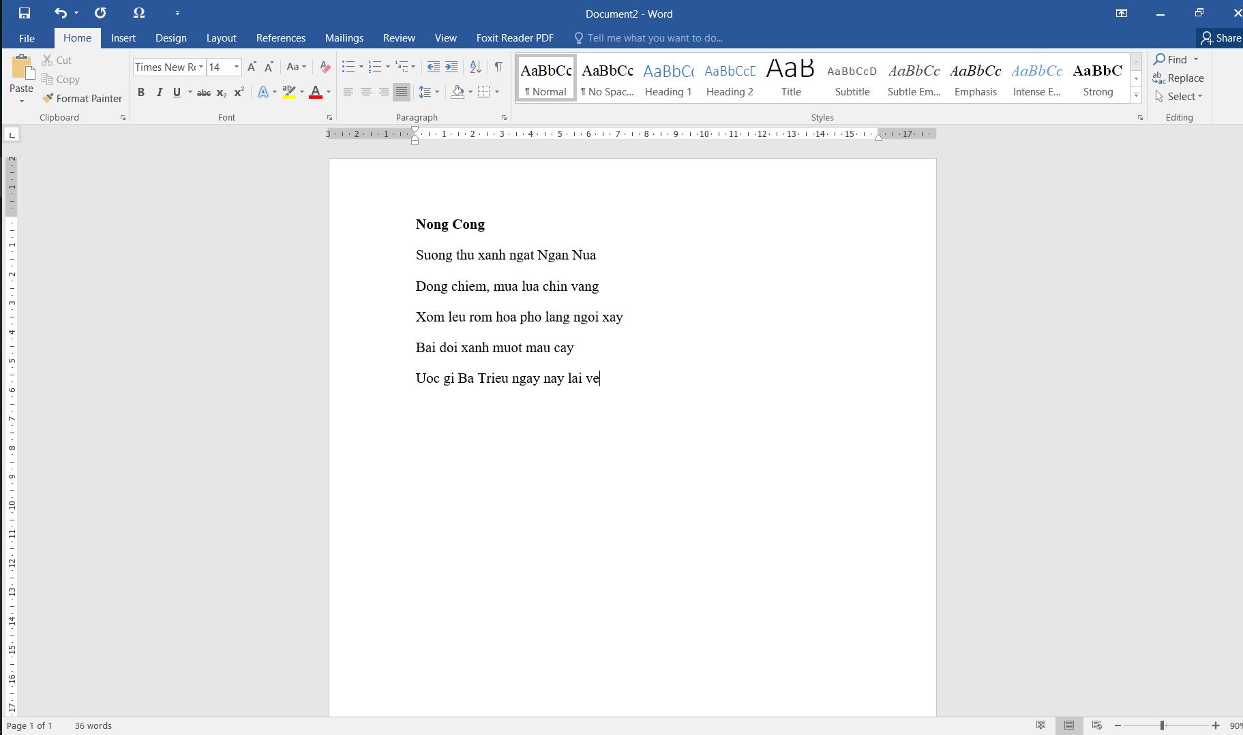Increase font size with grow font icon
This screenshot has height=735, width=1243.
click(x=252, y=67)
